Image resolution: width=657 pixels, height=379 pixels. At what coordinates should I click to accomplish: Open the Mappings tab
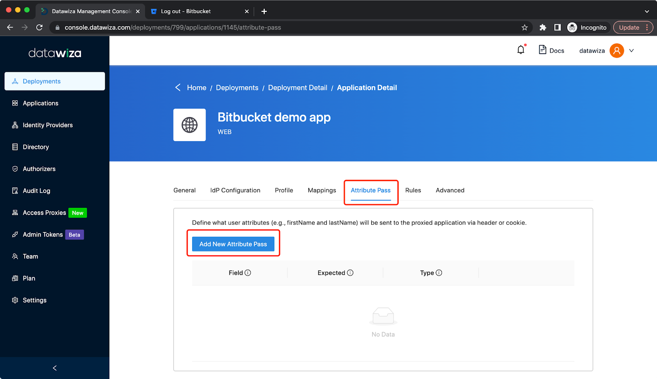[322, 190]
